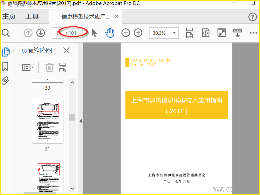The image size is (260, 195).
Task: Click thumbnail scrollbar down arrow
Action: 72,188
